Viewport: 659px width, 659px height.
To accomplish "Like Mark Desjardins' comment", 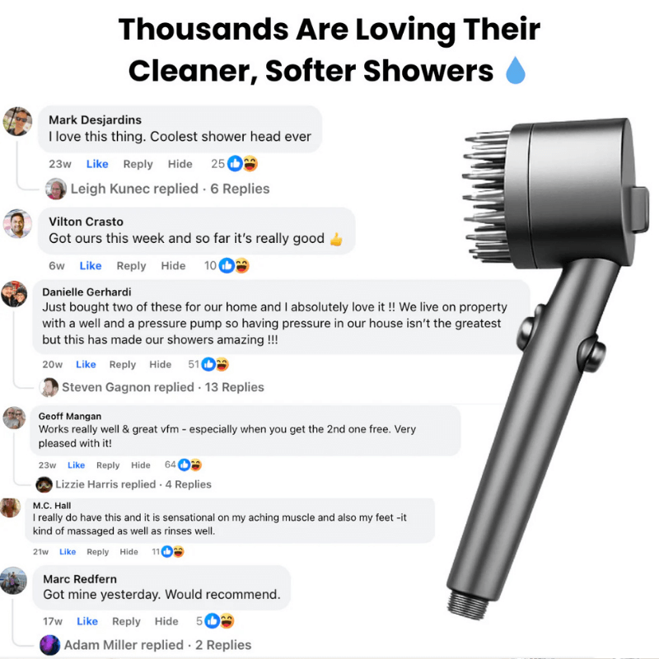I will tap(97, 164).
